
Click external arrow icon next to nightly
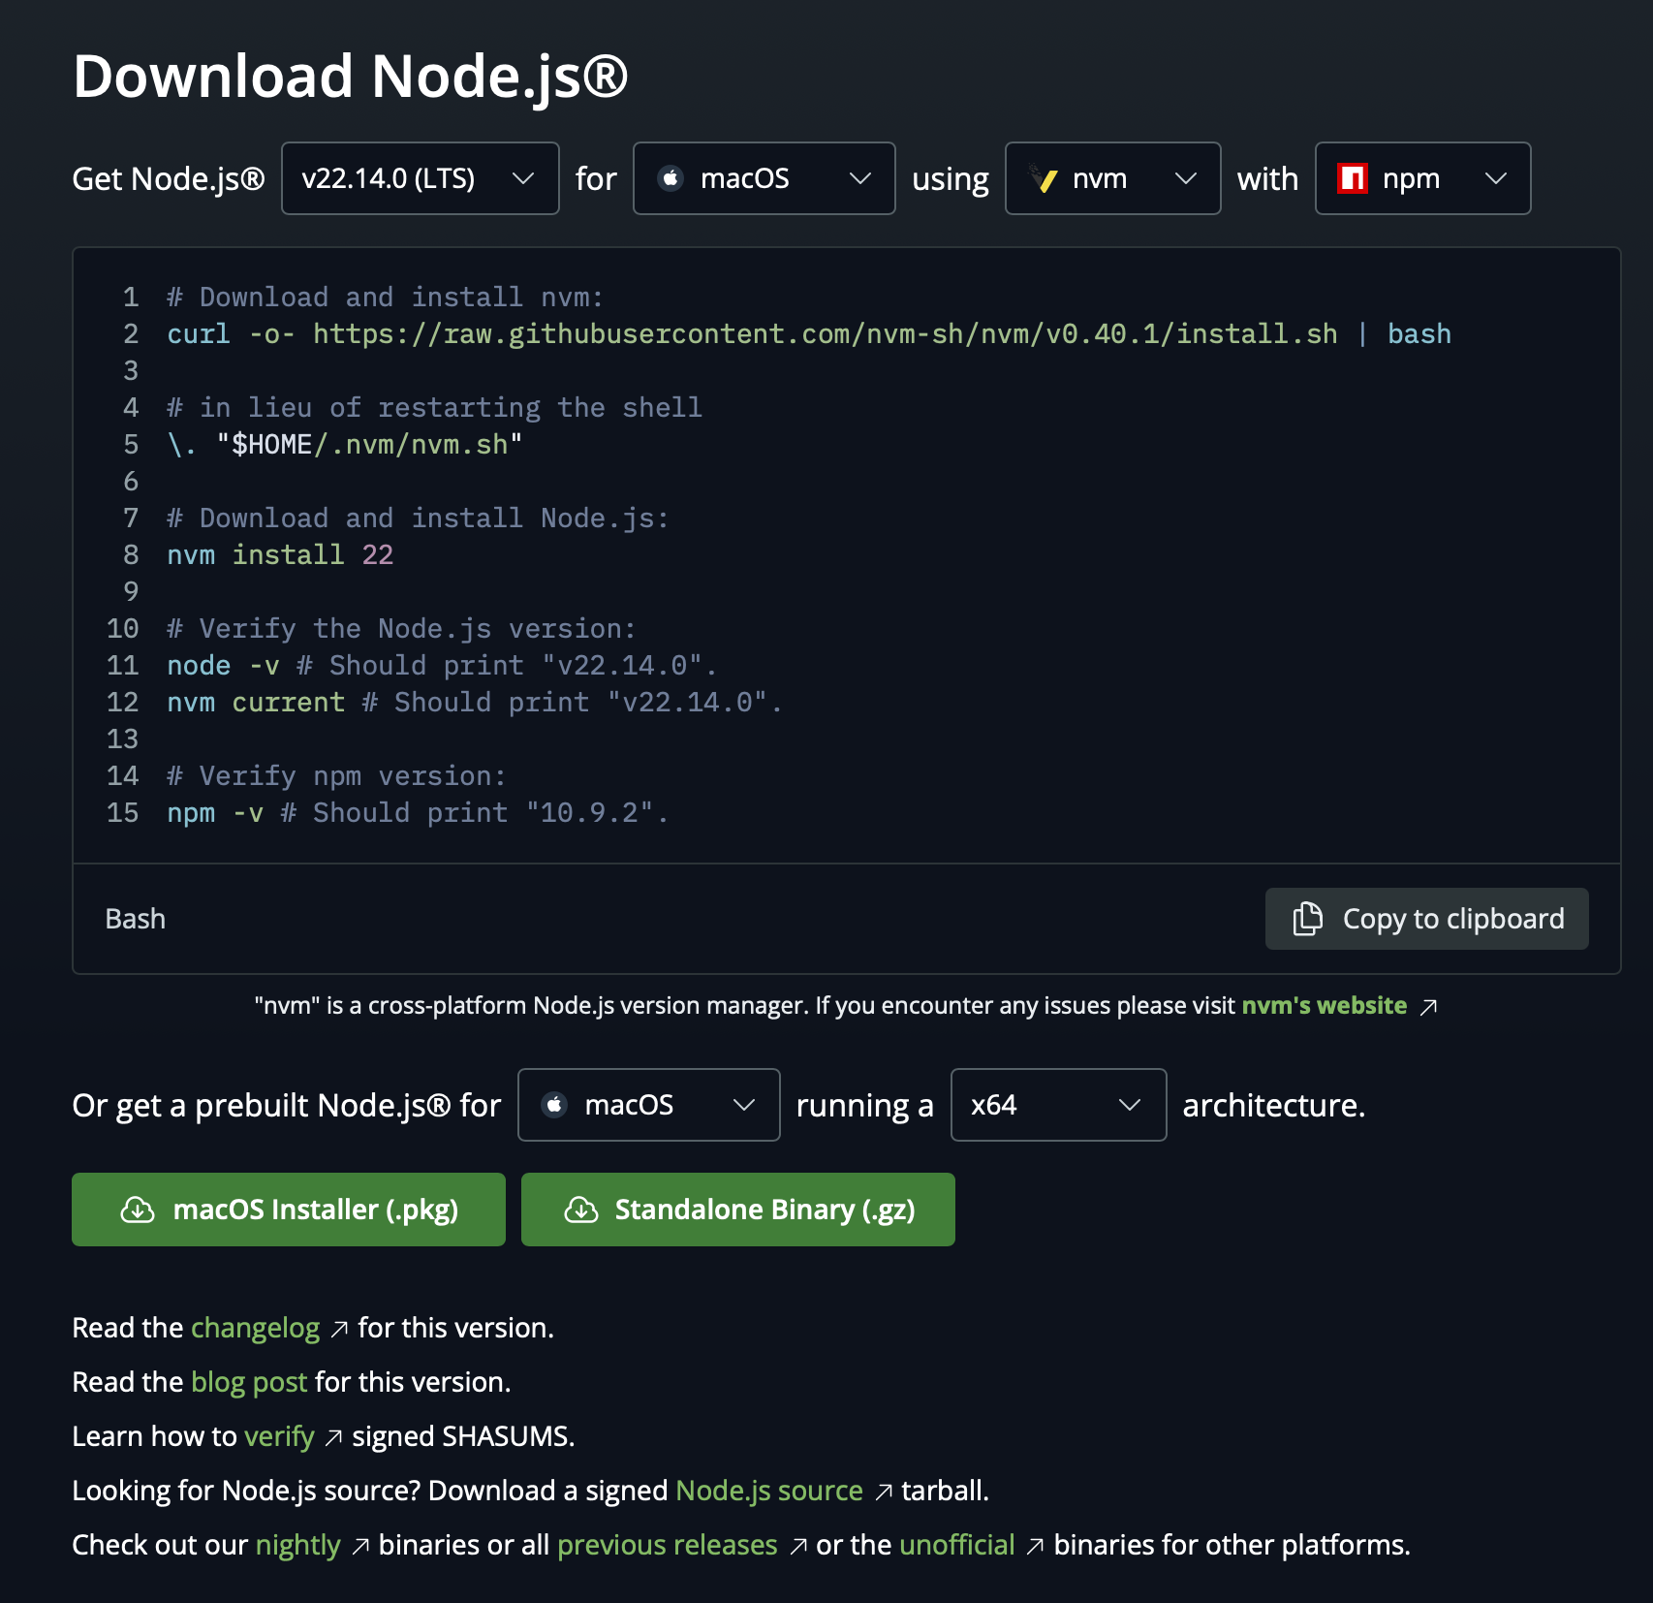click(x=360, y=1547)
